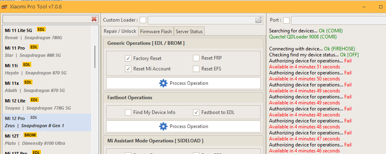Click the BROM badge next to Mi 12T

(30, 135)
